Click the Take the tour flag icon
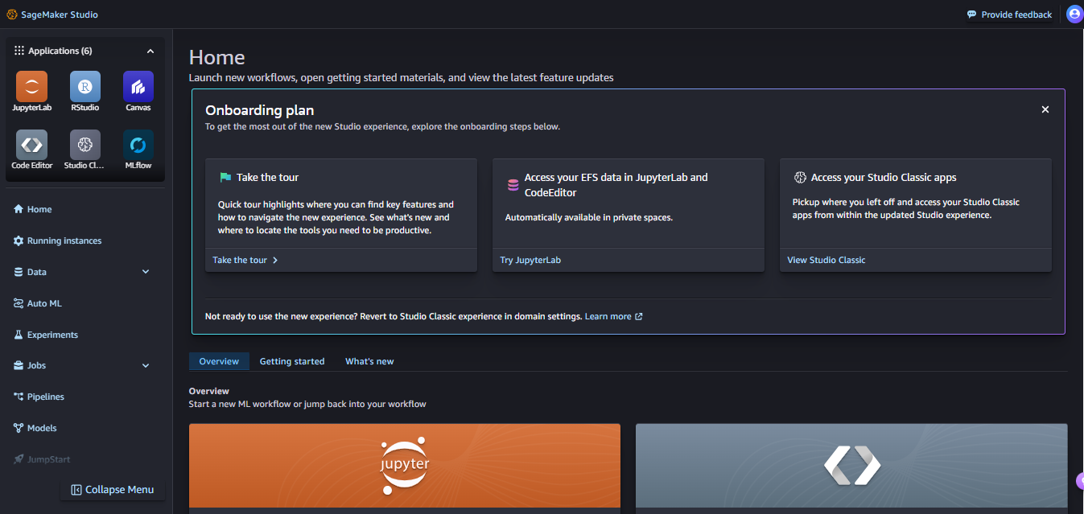The image size is (1084, 514). tap(225, 177)
